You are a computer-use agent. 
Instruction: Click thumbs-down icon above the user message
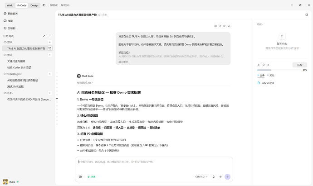click(220, 26)
